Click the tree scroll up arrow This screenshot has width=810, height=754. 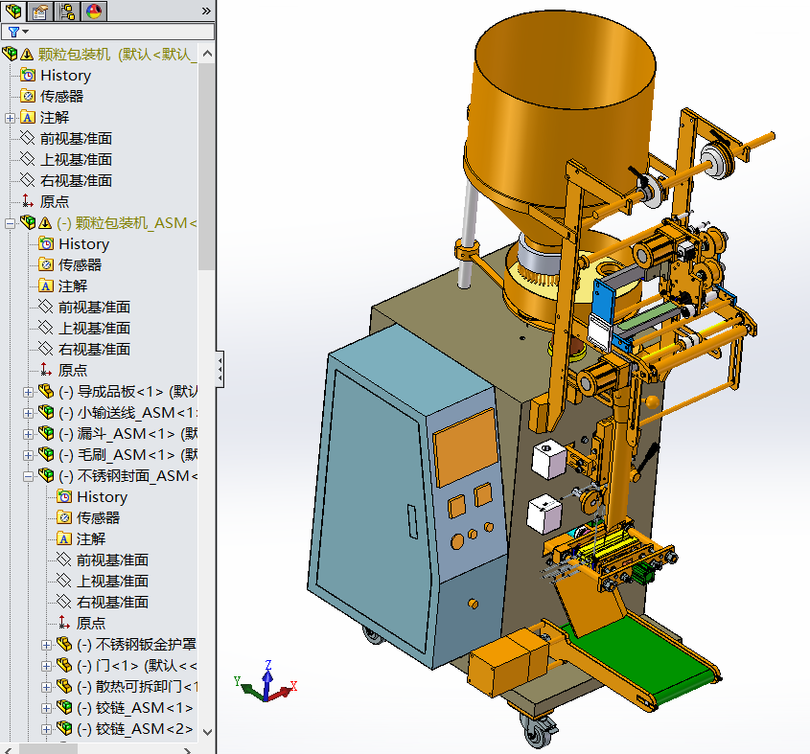(x=207, y=54)
